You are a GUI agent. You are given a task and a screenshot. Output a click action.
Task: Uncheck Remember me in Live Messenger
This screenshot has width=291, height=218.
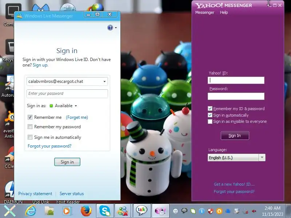coord(30,117)
